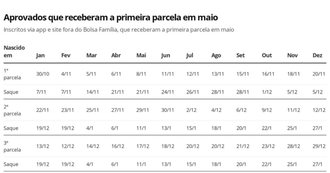Click the table title heading about maio

111,17
